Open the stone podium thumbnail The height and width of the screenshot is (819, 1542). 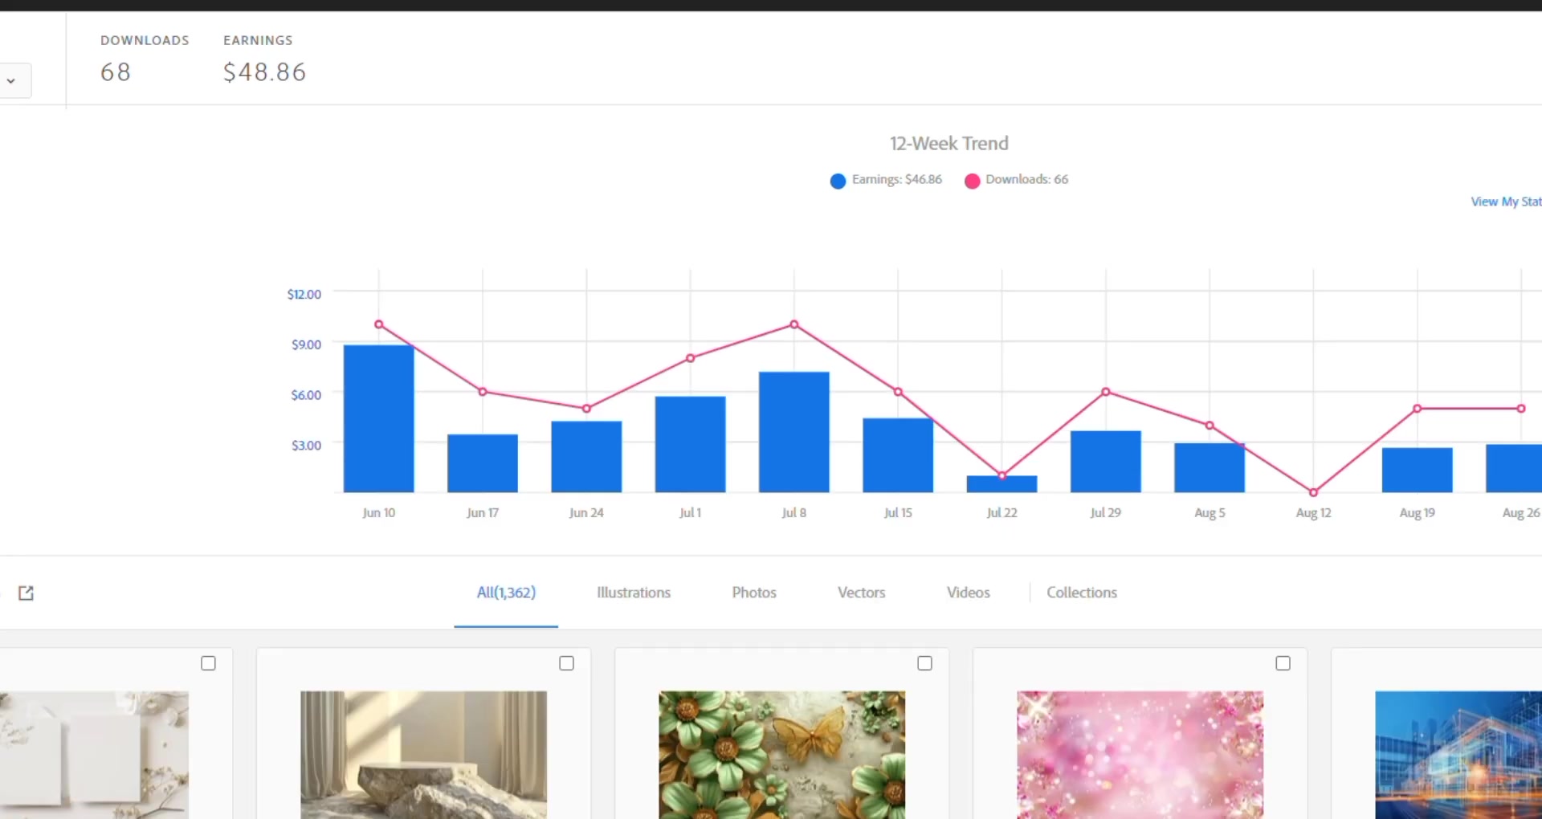point(423,755)
